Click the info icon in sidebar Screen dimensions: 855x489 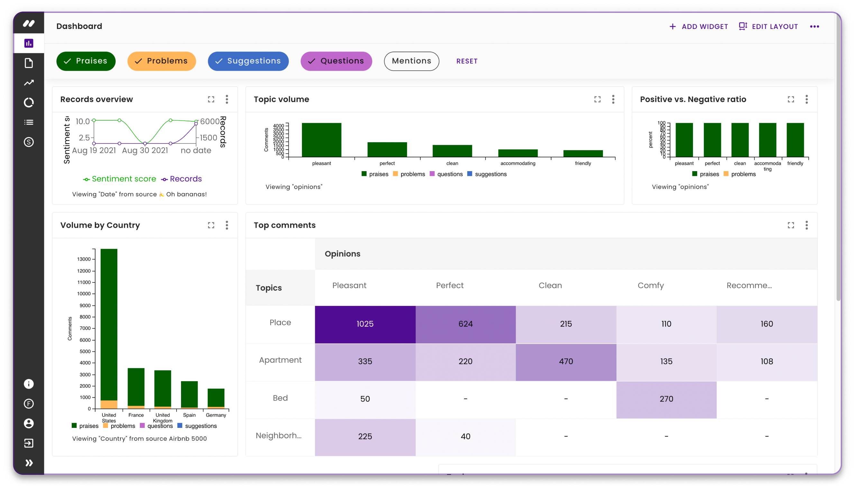pyautogui.click(x=29, y=384)
